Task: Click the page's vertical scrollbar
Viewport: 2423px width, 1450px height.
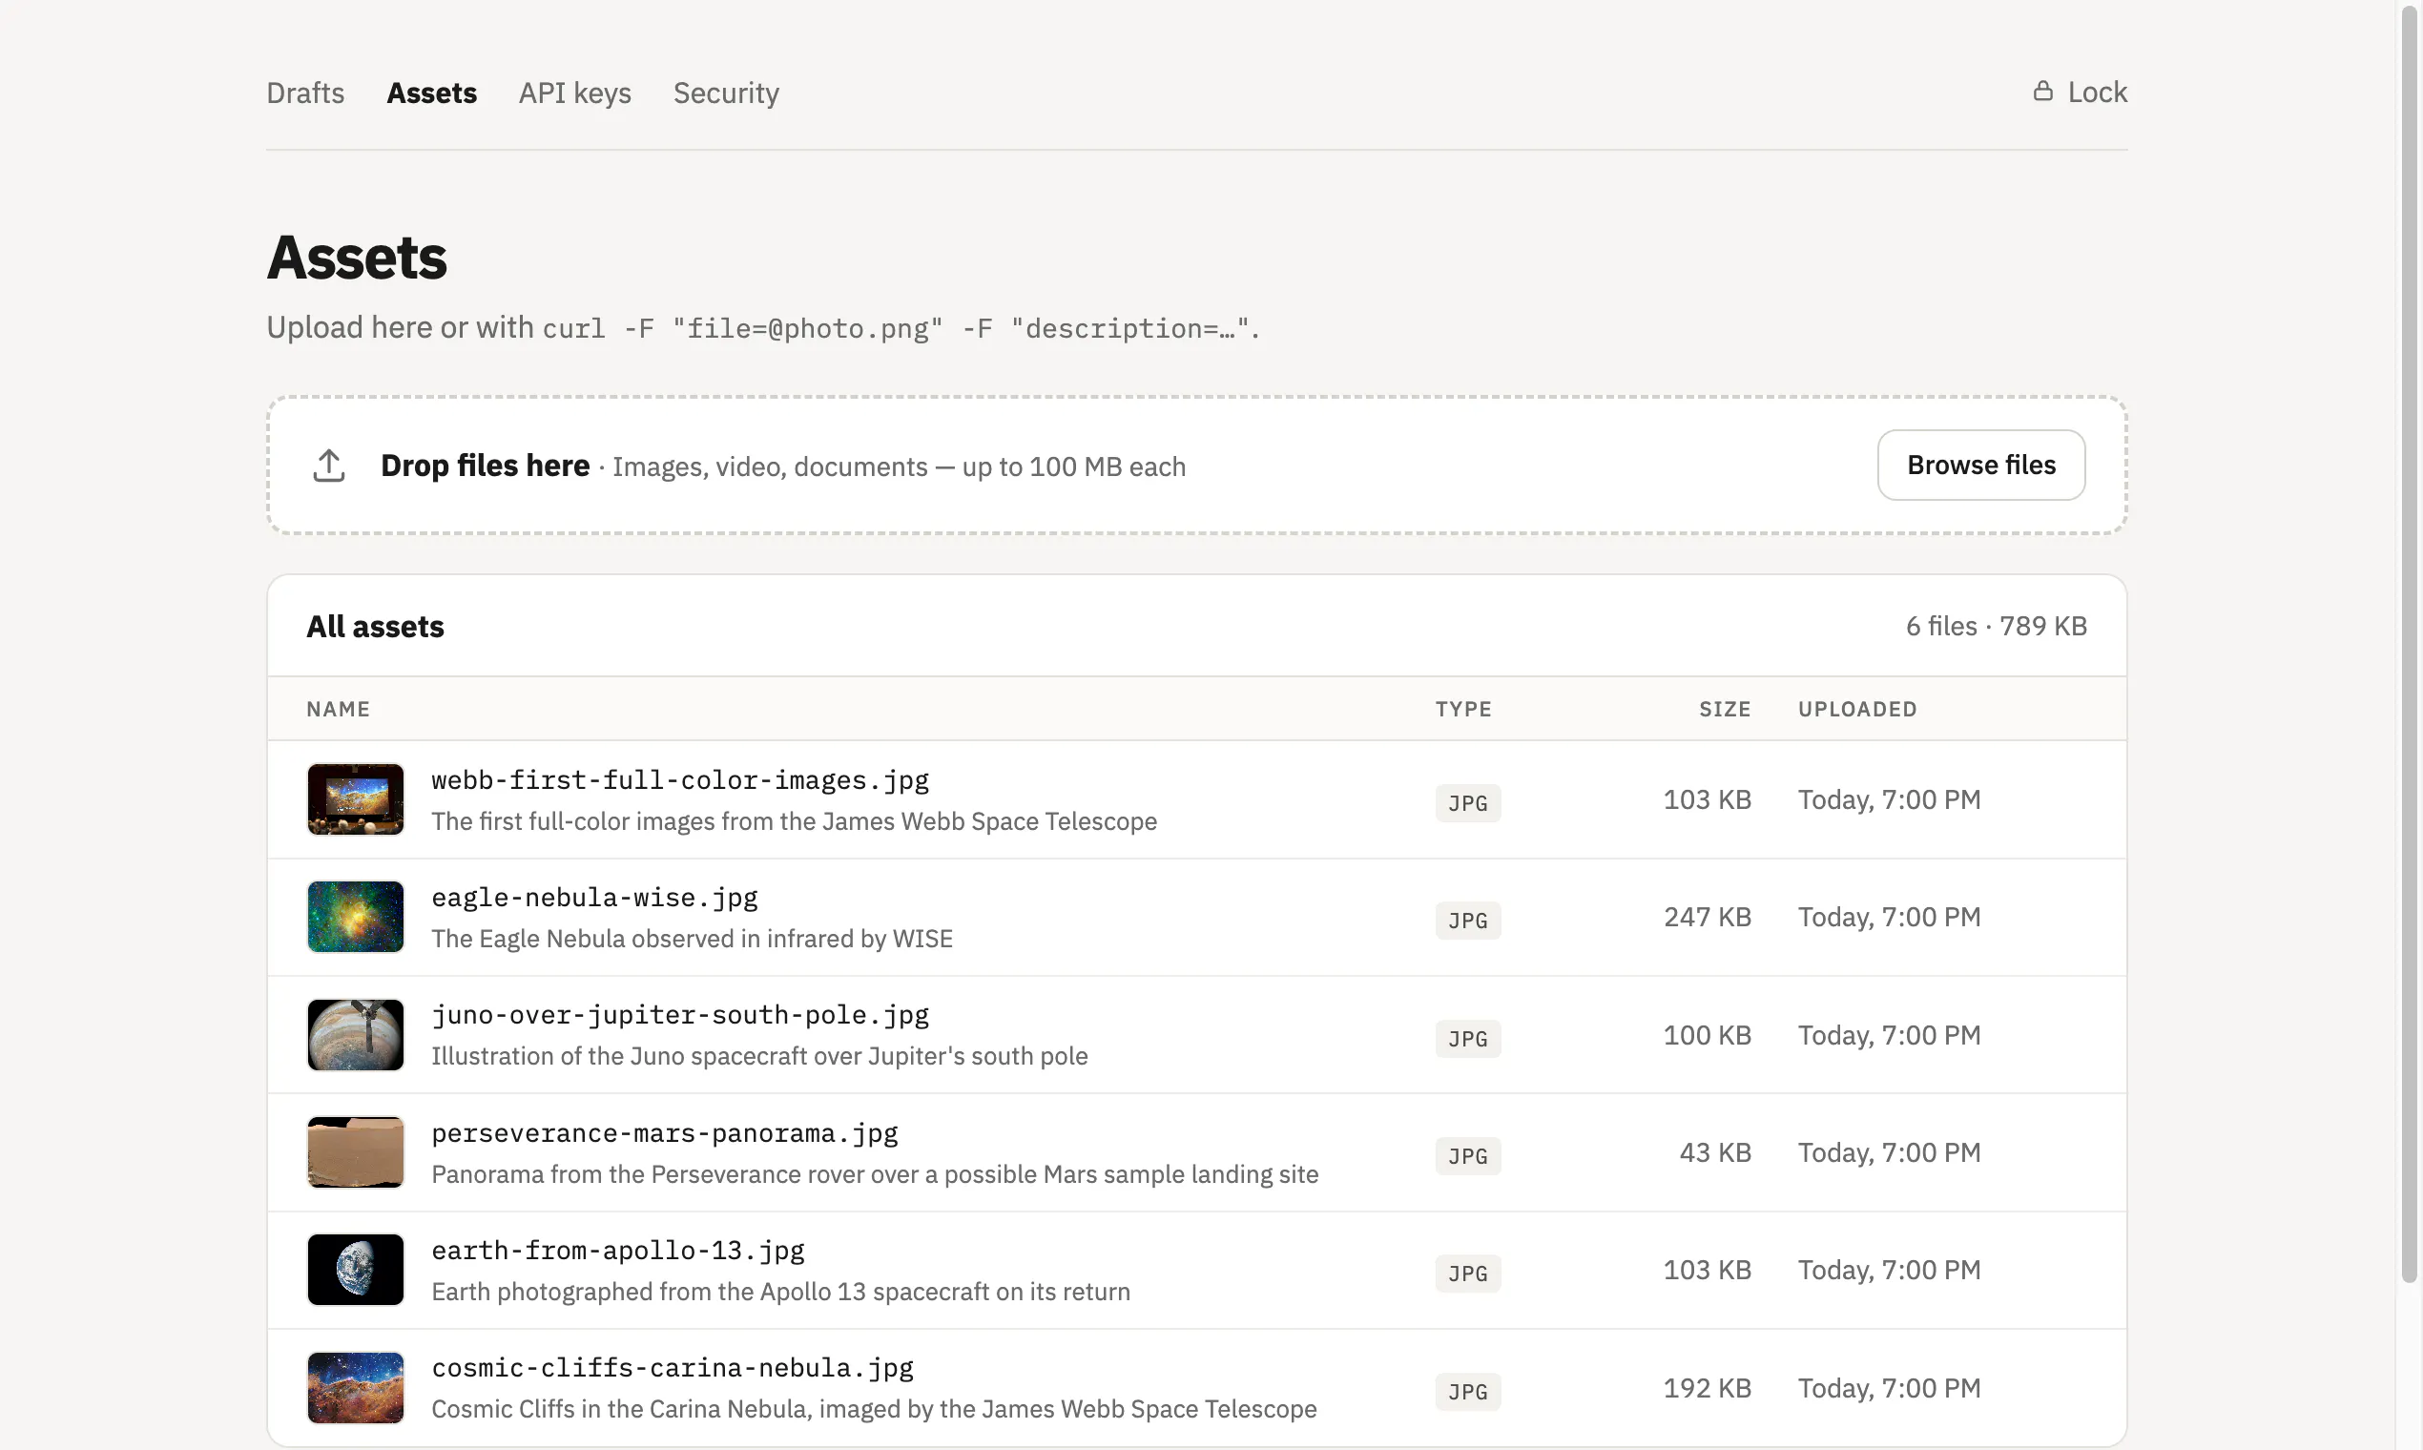Action: (x=2410, y=645)
